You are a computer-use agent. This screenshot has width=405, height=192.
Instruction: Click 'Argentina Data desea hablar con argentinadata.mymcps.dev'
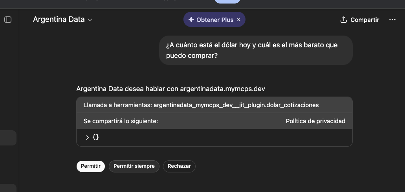tap(170, 89)
